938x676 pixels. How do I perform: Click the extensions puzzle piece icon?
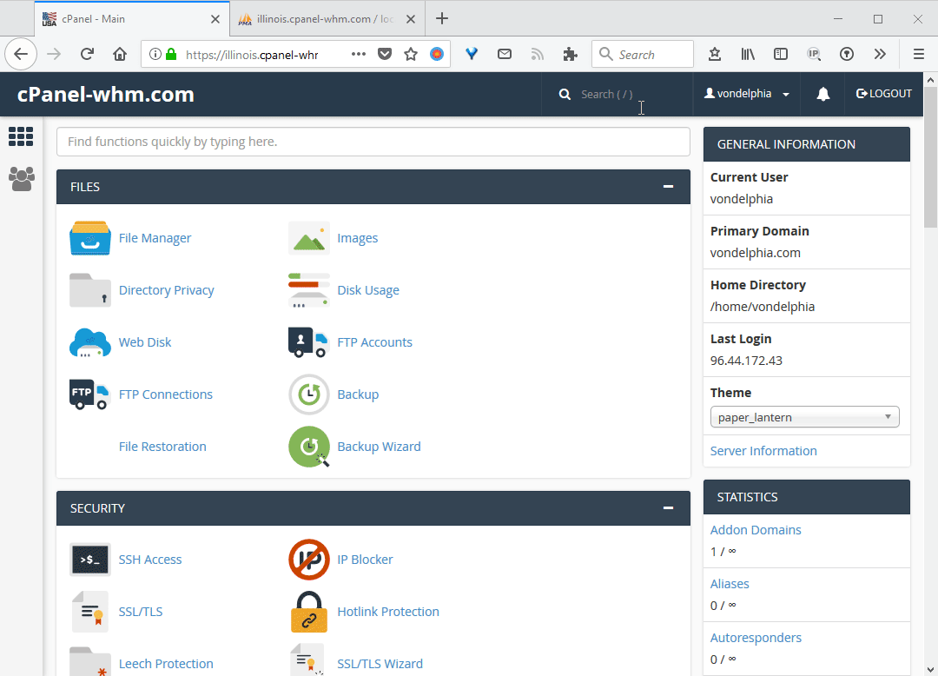[x=570, y=55]
